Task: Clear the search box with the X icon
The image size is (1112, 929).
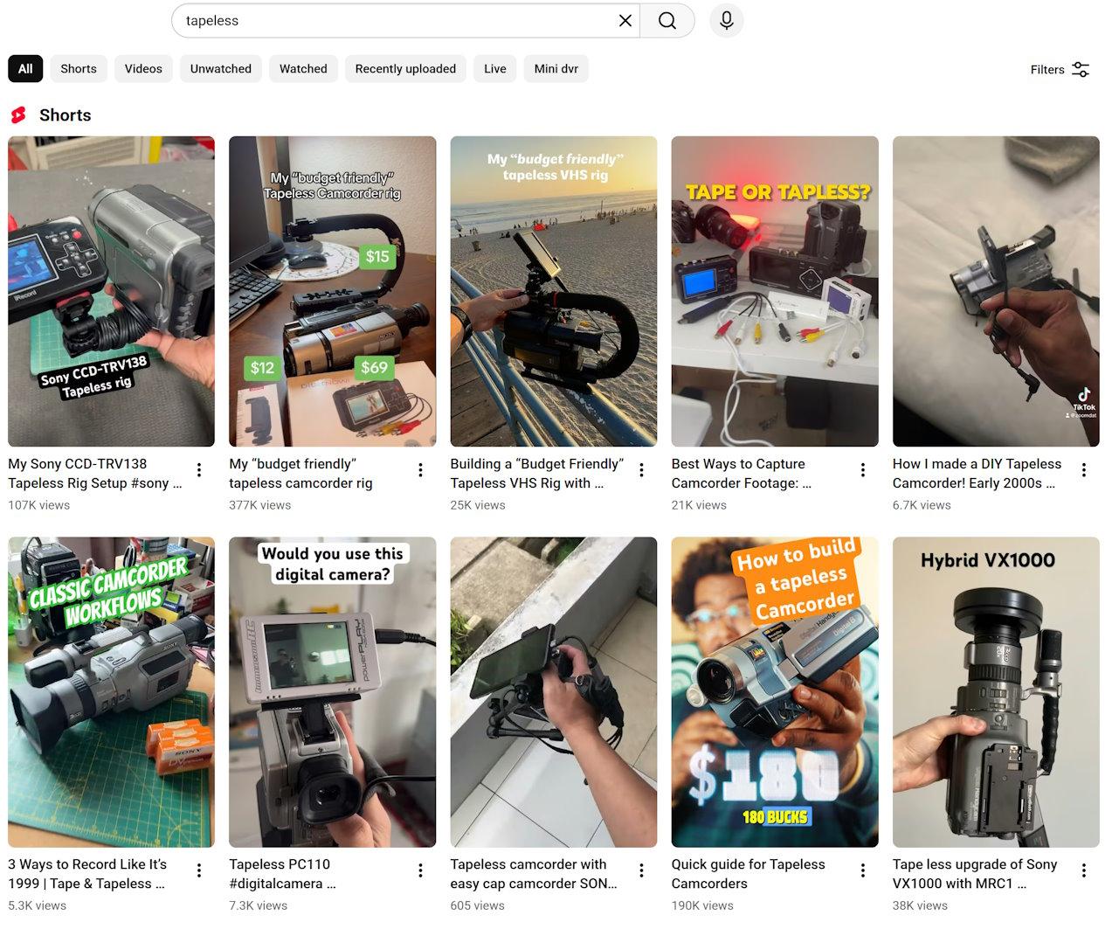Action: tap(625, 20)
